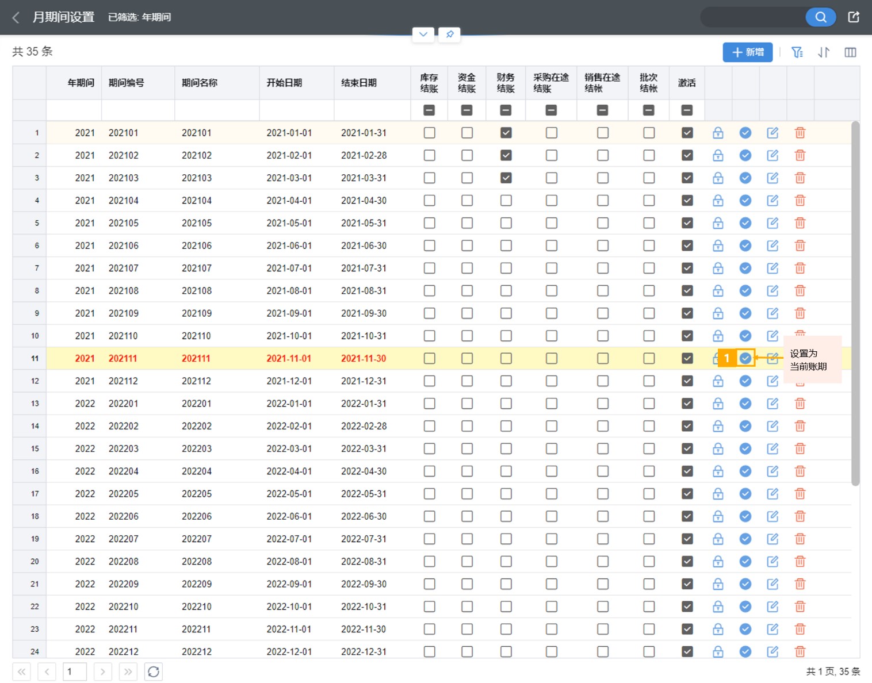Go back using the header arrow
Screen dimensions: 872x683
tap(16, 18)
